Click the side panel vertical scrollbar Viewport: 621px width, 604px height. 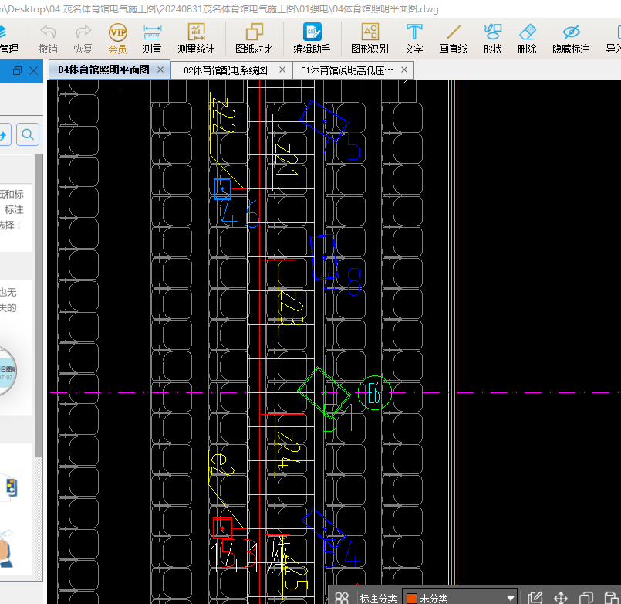(39, 305)
